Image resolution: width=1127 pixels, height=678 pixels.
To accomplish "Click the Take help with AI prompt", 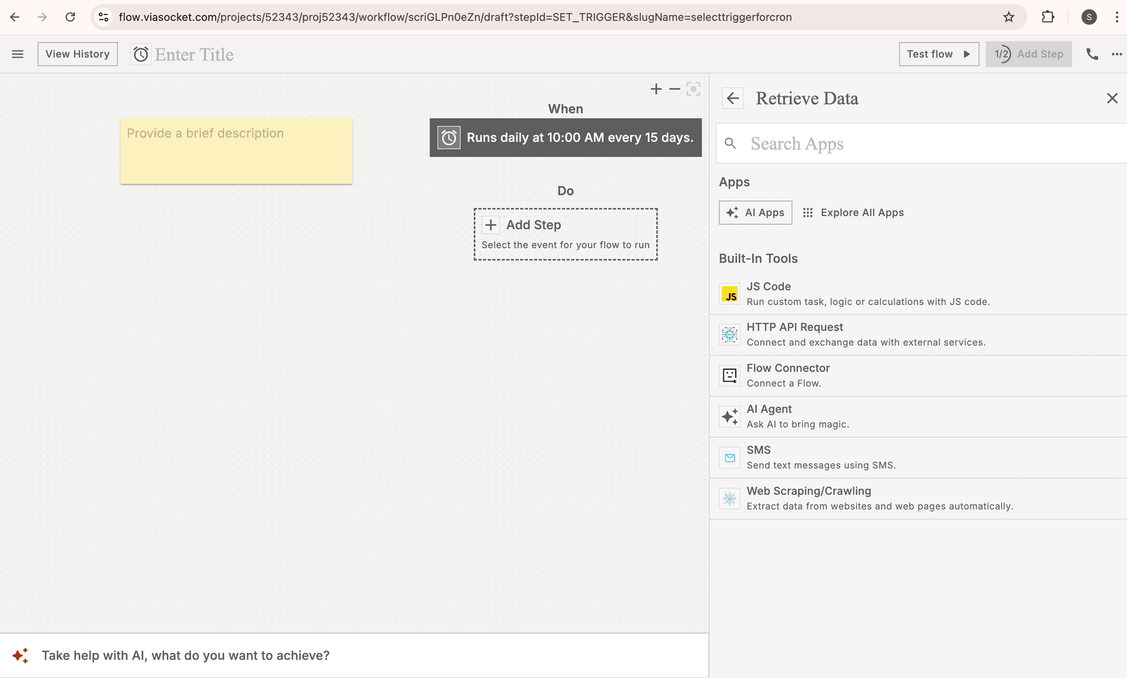I will coord(354,655).
